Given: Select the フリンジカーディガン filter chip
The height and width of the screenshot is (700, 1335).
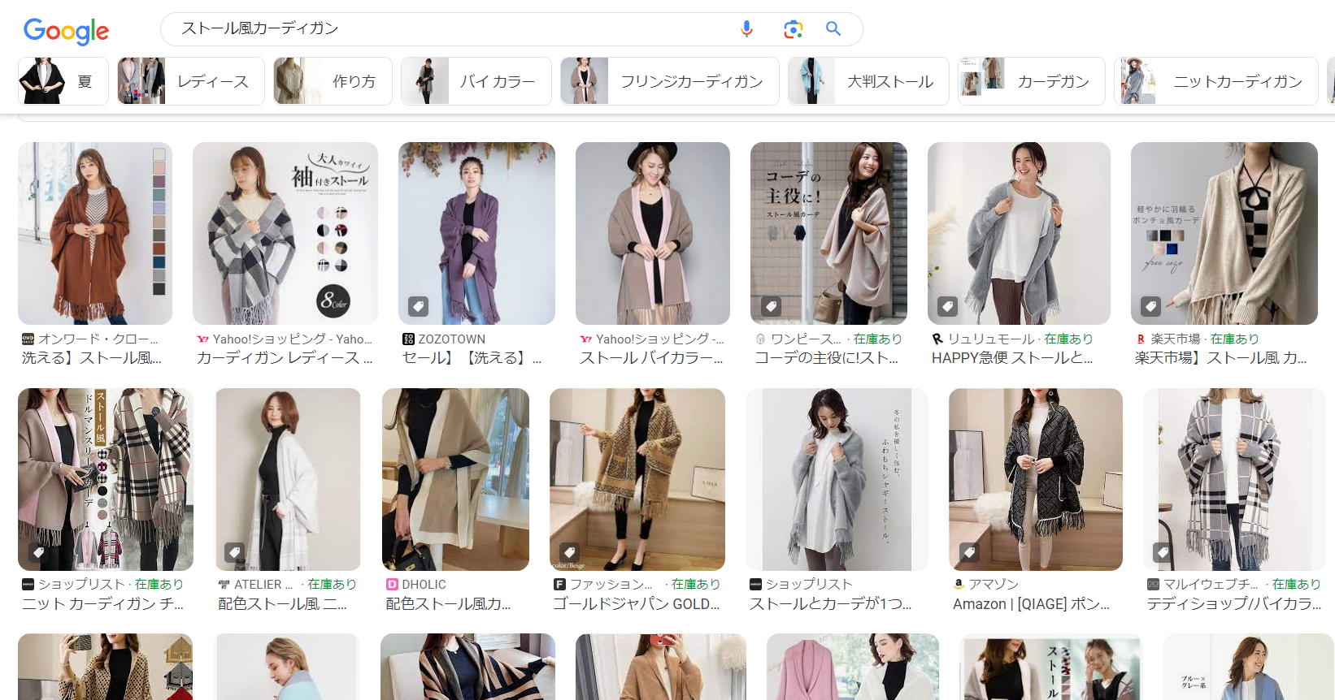Looking at the screenshot, I should [x=669, y=81].
